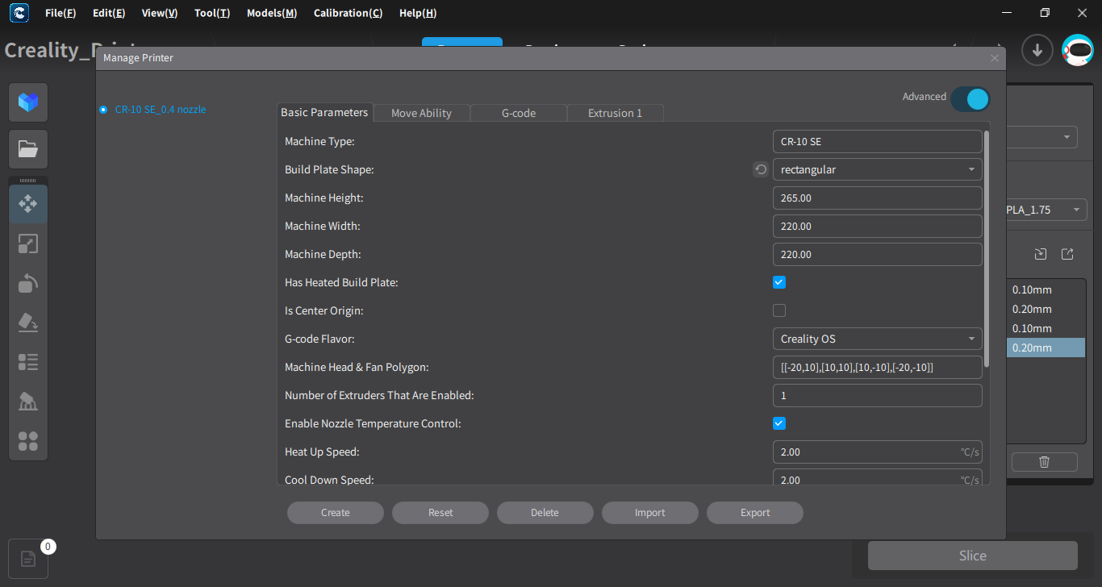The image size is (1102, 587).
Task: Click the blue cube model library icon
Action: (x=28, y=102)
